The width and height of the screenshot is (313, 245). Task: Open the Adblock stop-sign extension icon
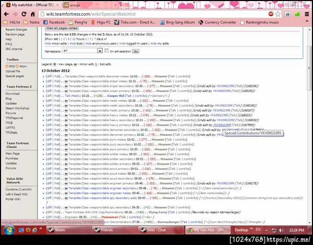coord(271,14)
